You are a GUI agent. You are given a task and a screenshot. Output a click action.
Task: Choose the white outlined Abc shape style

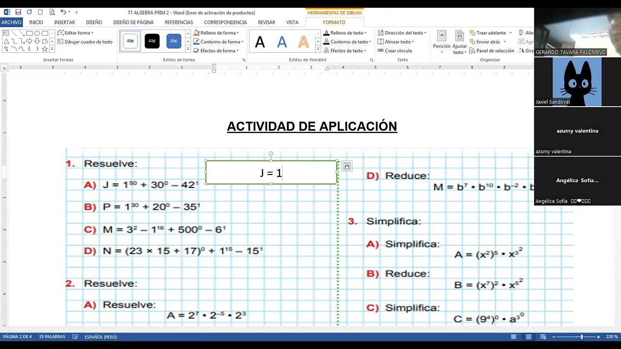130,41
